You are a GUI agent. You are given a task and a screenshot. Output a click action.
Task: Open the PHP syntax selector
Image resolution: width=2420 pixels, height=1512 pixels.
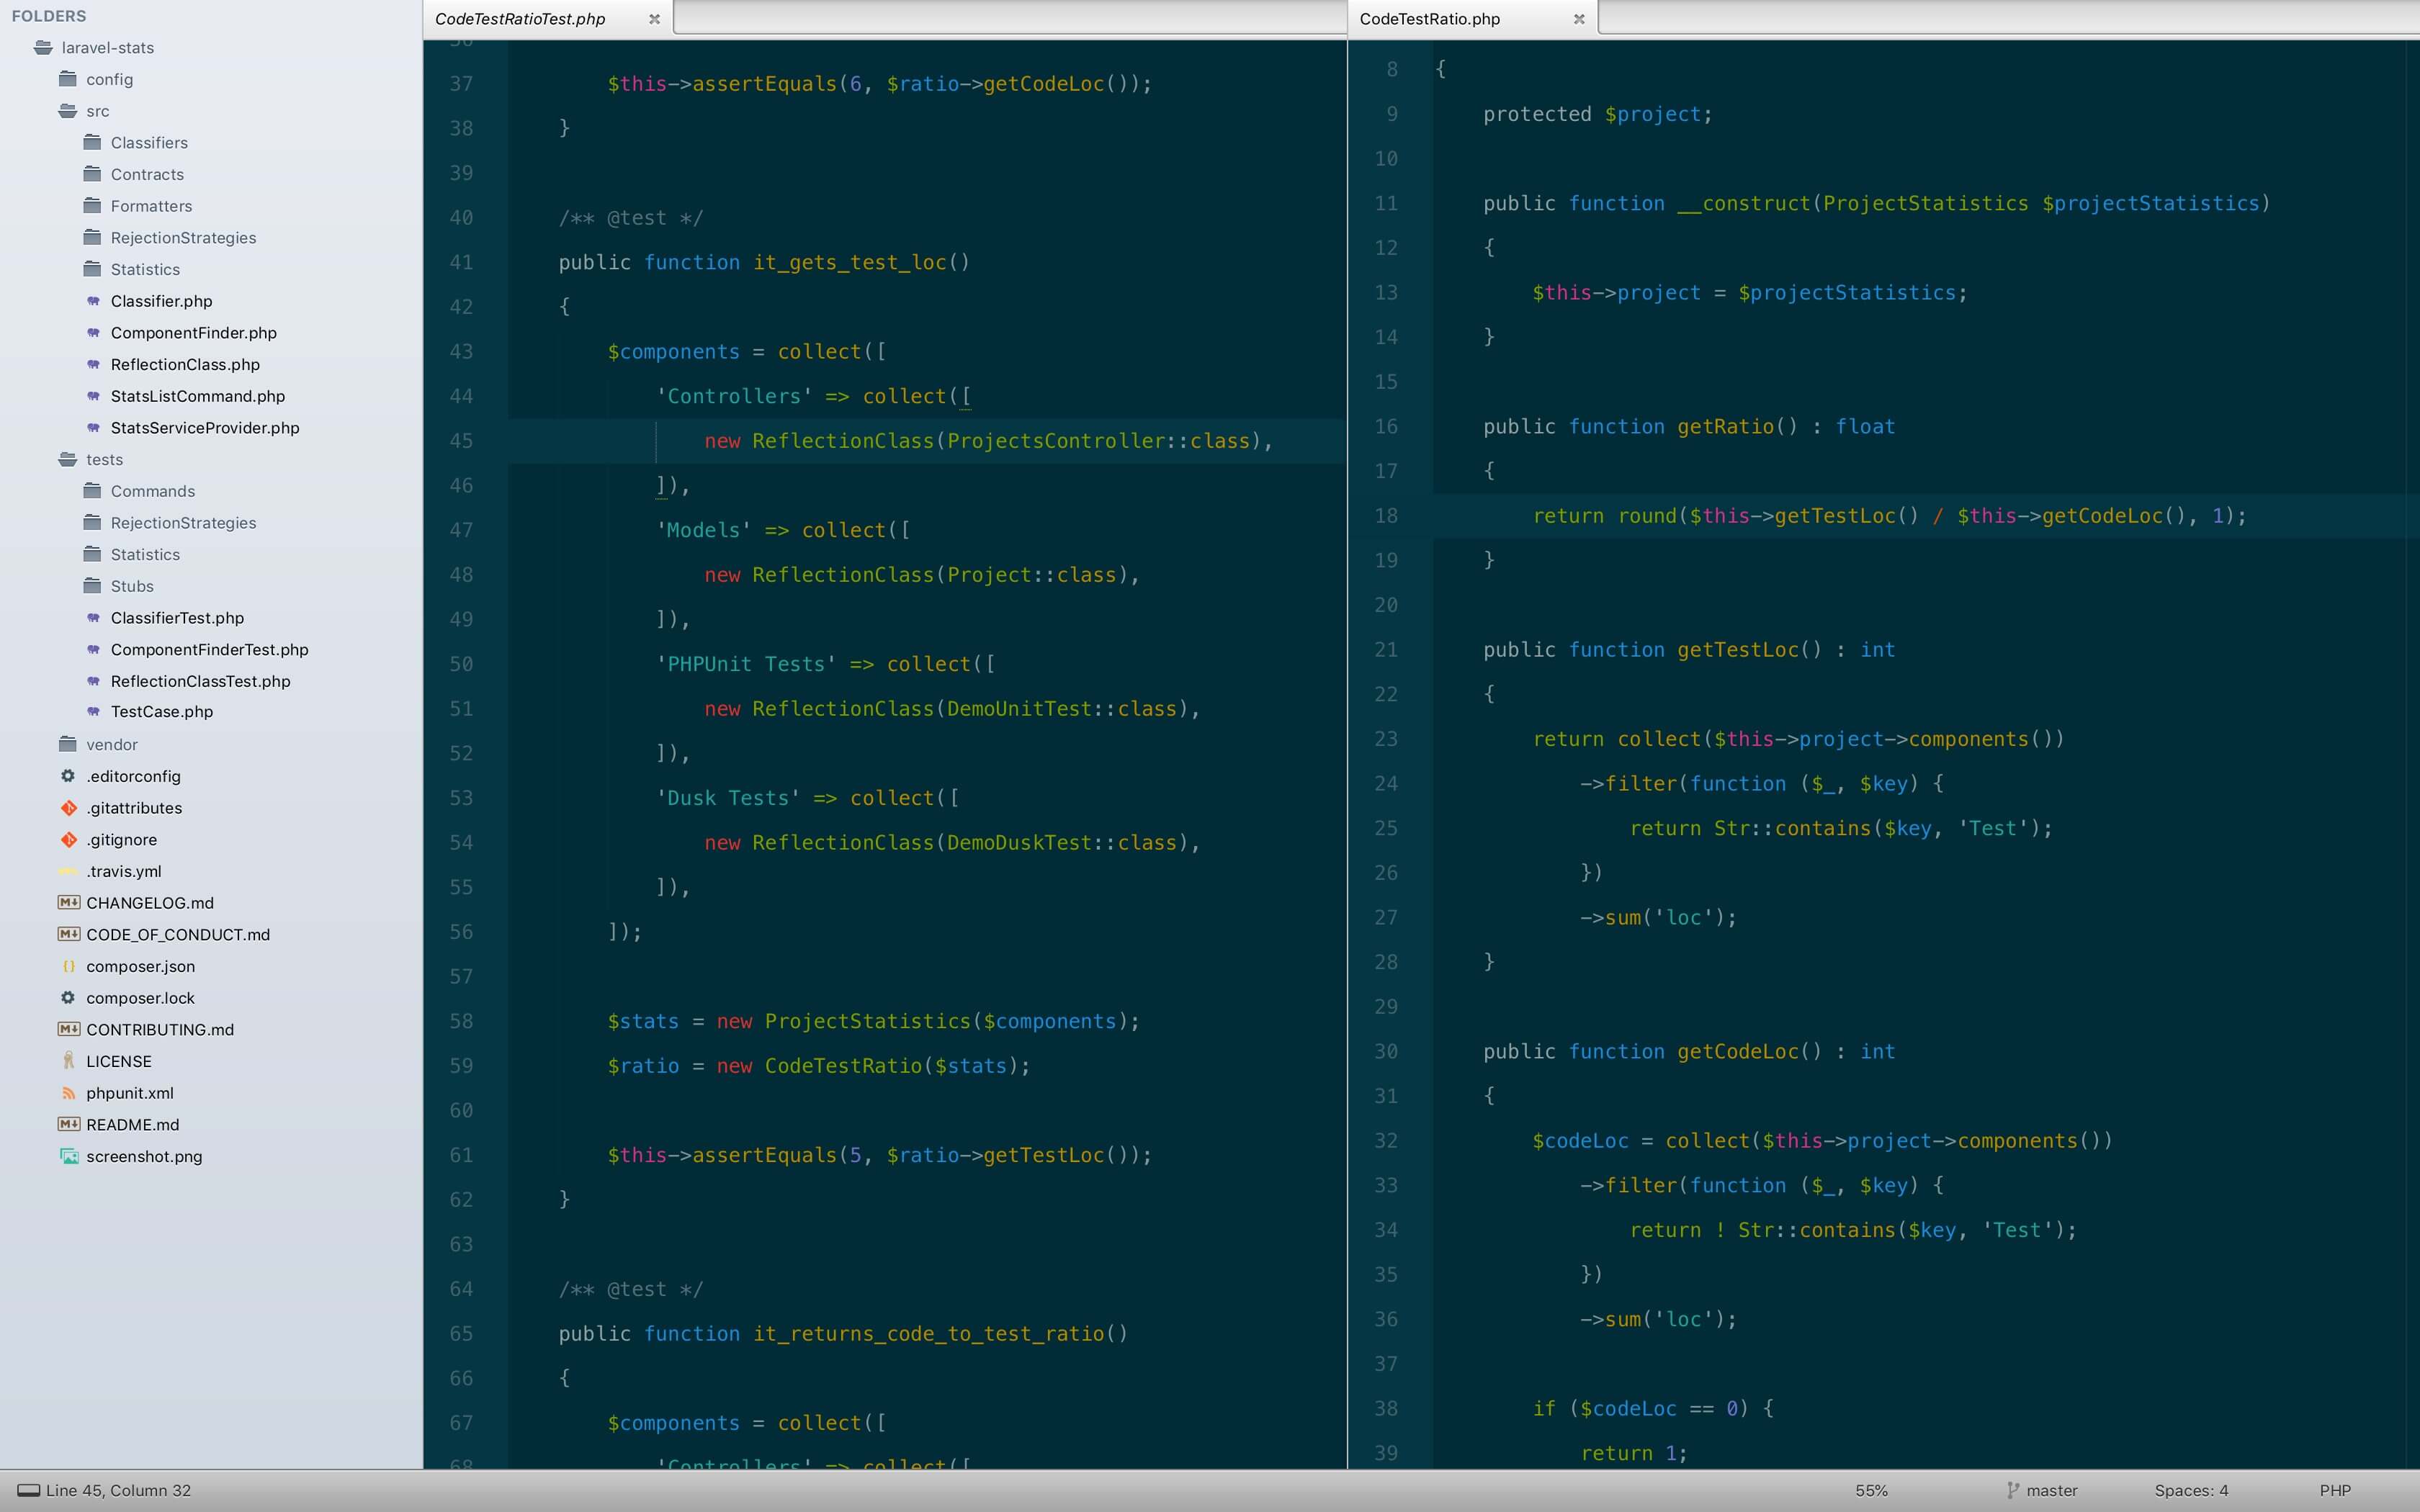click(2335, 1490)
